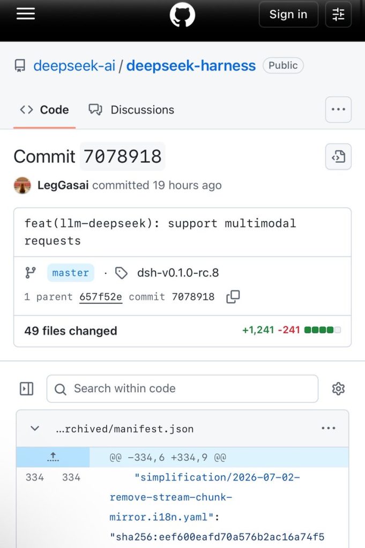The height and width of the screenshot is (548, 365).
Task: Click LegGasai's avatar image
Action: coord(23,185)
